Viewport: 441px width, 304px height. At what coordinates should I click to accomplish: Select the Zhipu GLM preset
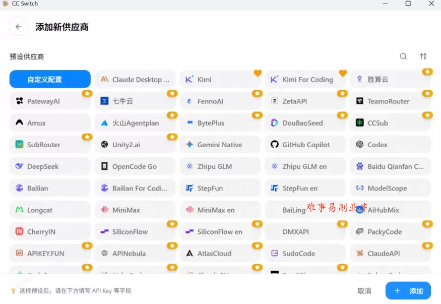pos(221,166)
